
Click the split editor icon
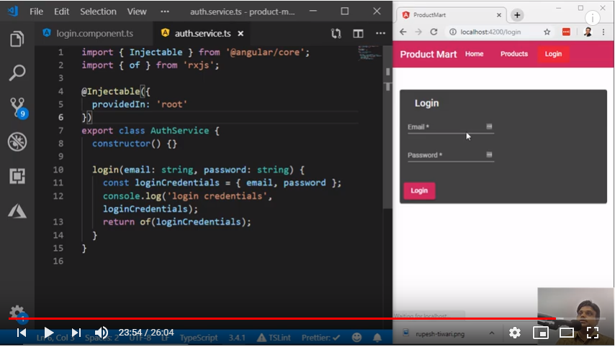358,33
